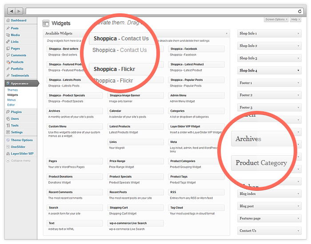Click the Comments bubble icon

8,55
